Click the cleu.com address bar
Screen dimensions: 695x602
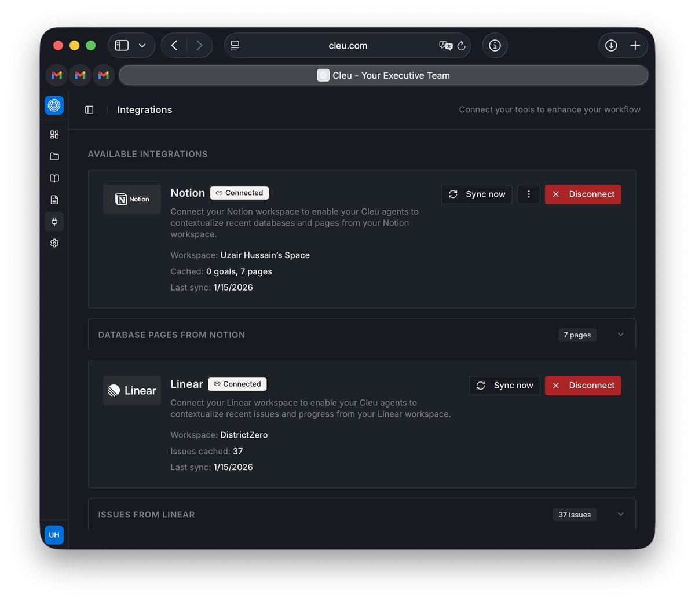(348, 45)
